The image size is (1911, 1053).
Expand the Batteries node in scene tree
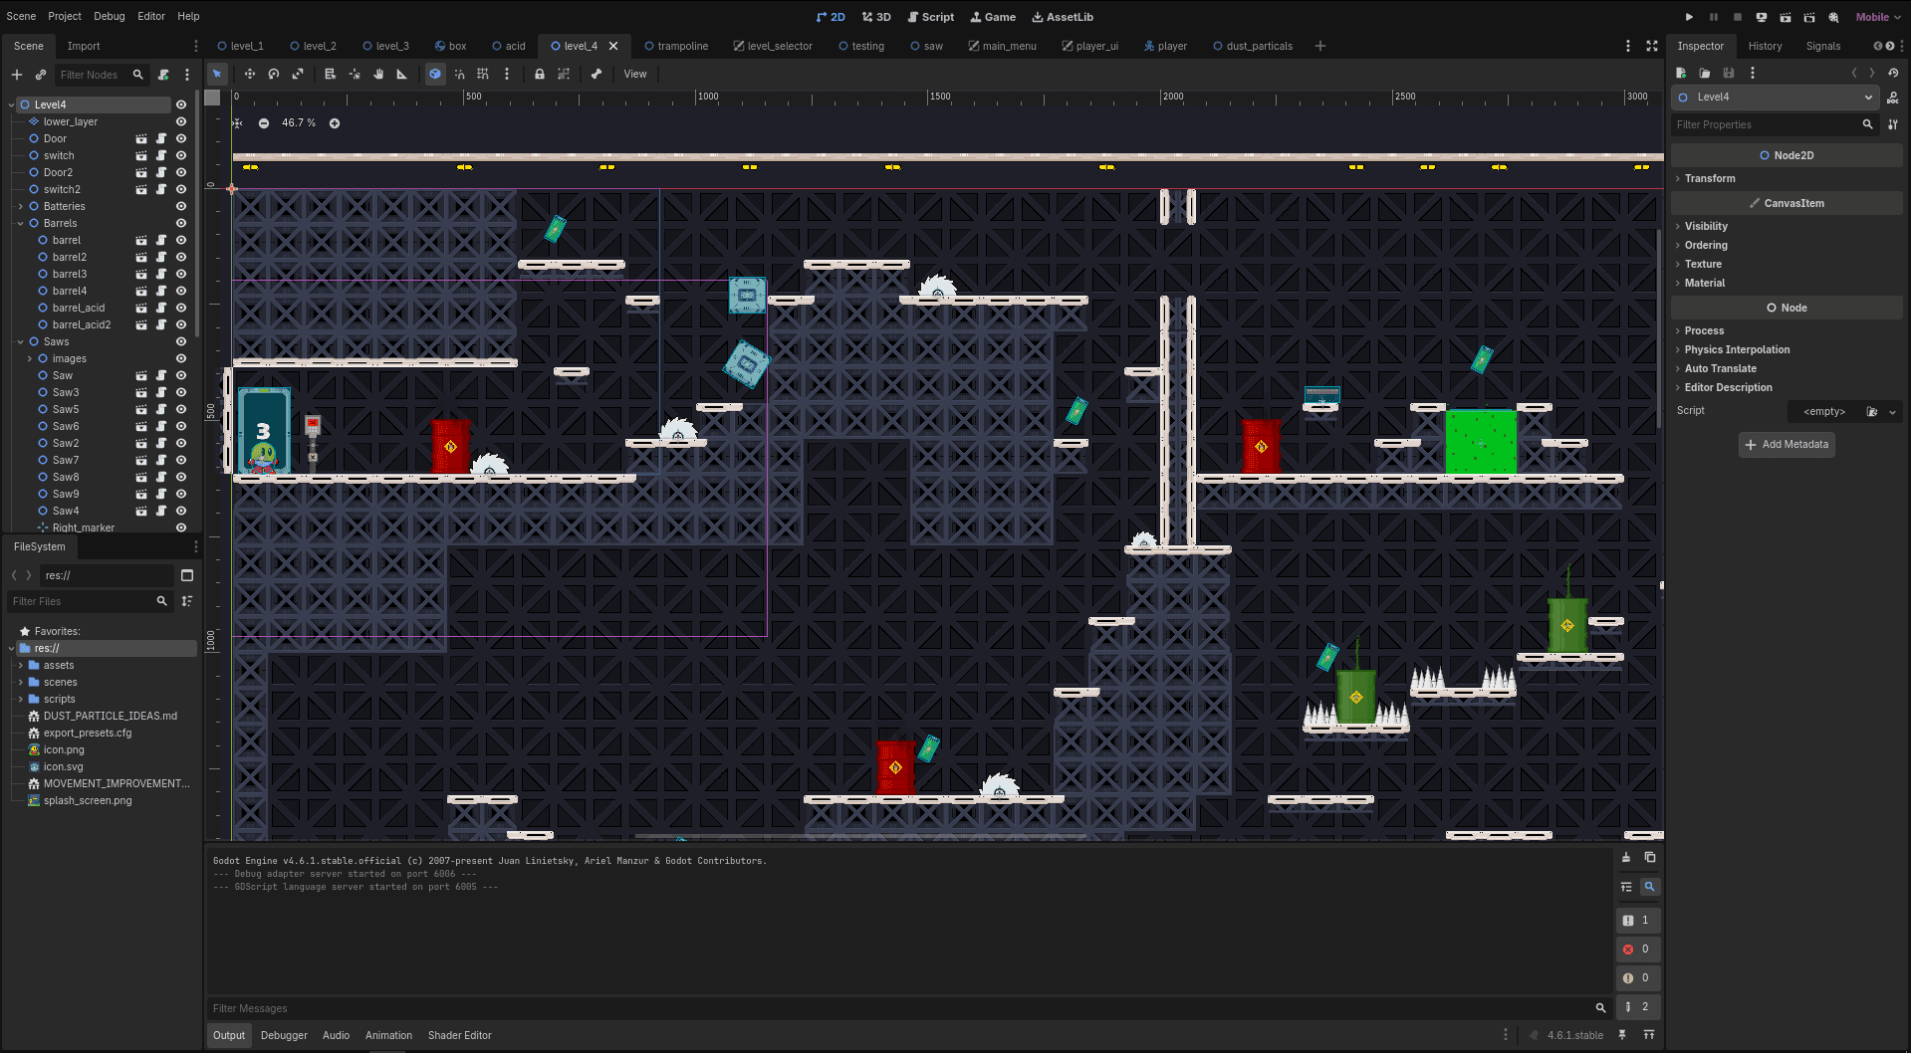click(x=21, y=206)
